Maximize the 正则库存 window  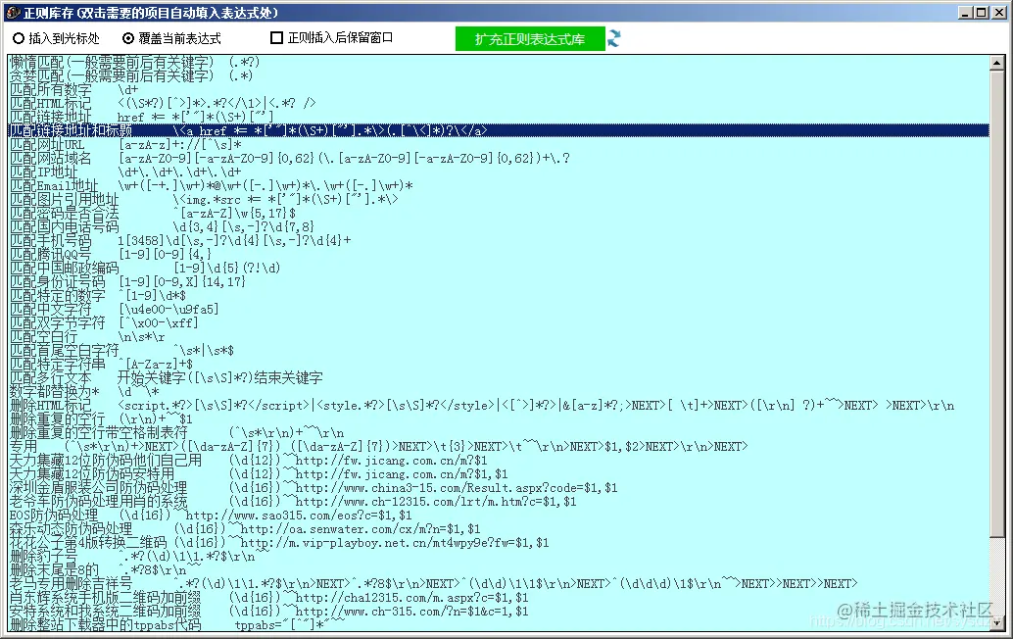(x=981, y=13)
